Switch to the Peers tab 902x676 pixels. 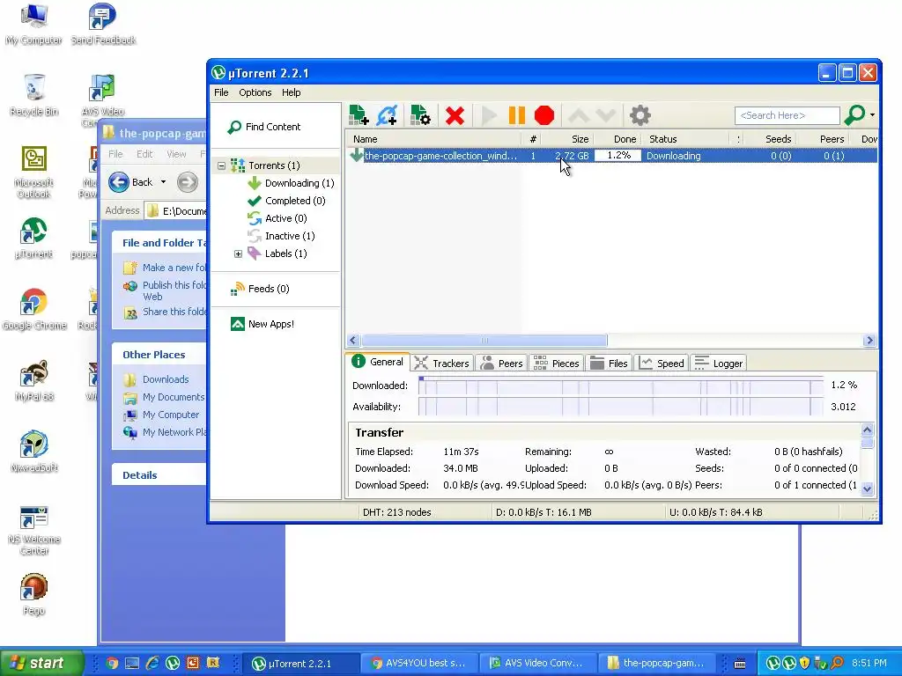point(501,364)
